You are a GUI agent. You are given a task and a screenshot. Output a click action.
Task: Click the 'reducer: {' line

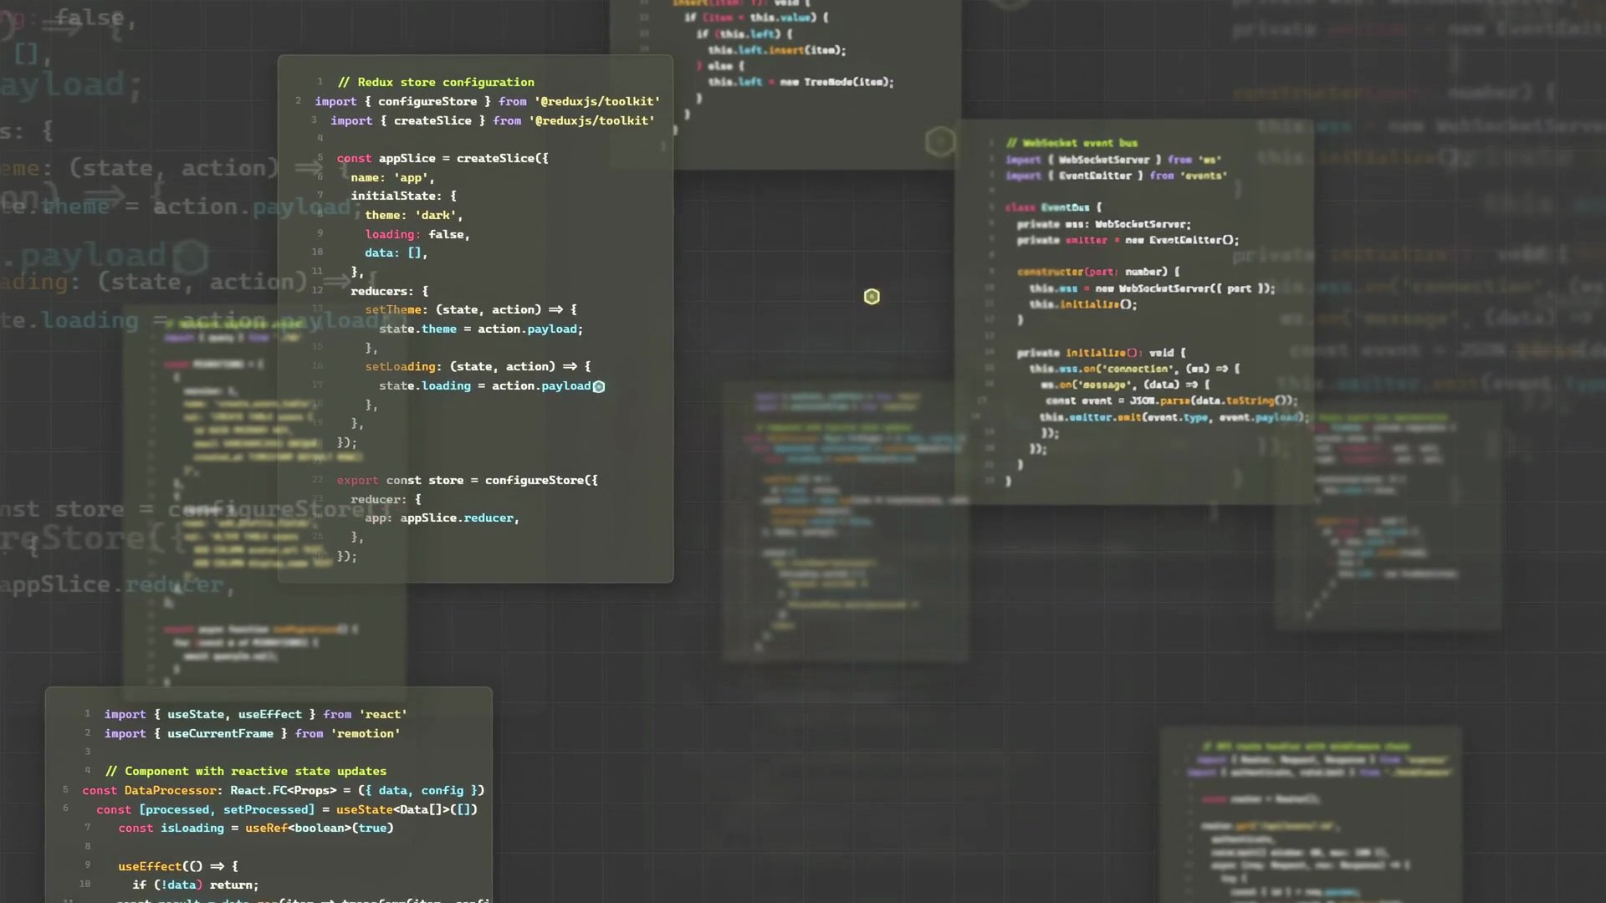[386, 499]
